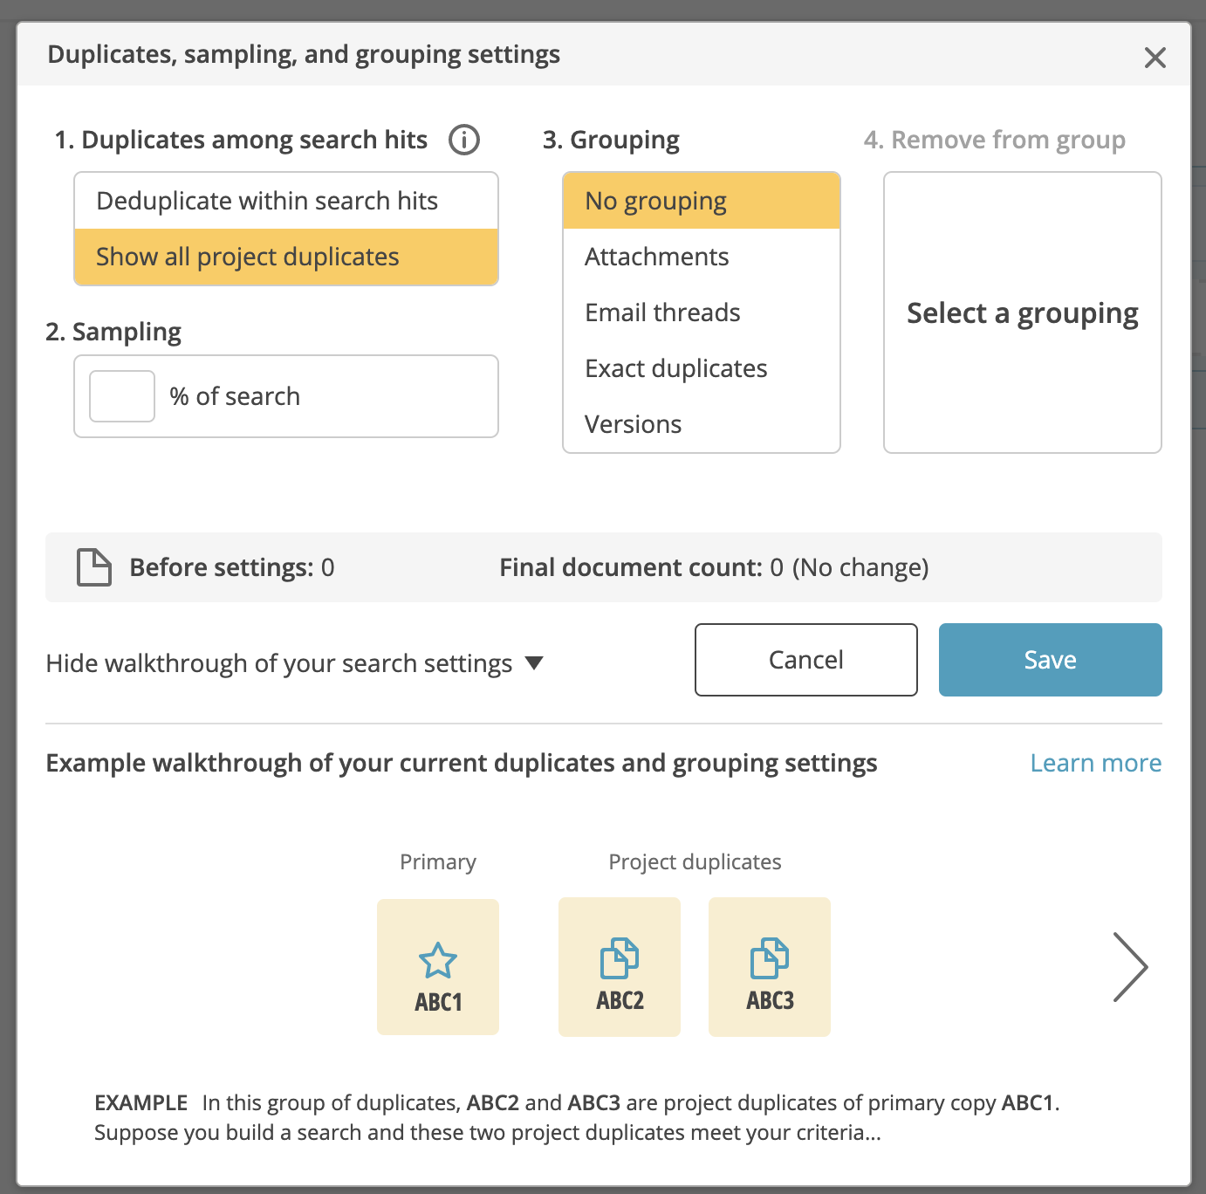Click the document icon beside Before settings
This screenshot has width=1206, height=1194.
(x=94, y=567)
